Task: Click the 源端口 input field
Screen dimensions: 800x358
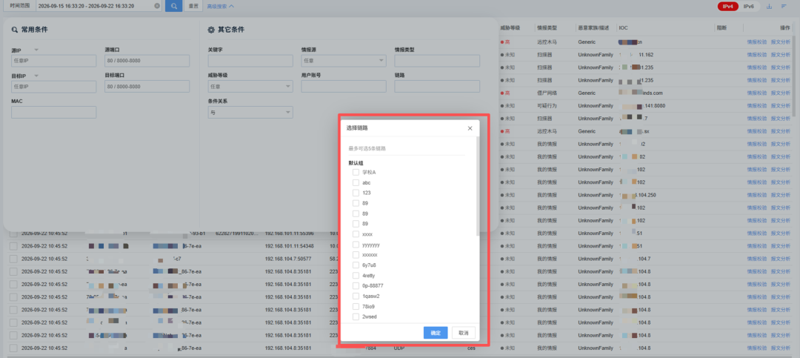Action: click(x=147, y=61)
